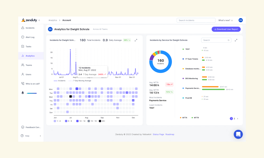
Task: Click the 5 - 9 heatmap legend swatch
Action: (x=66, y=121)
